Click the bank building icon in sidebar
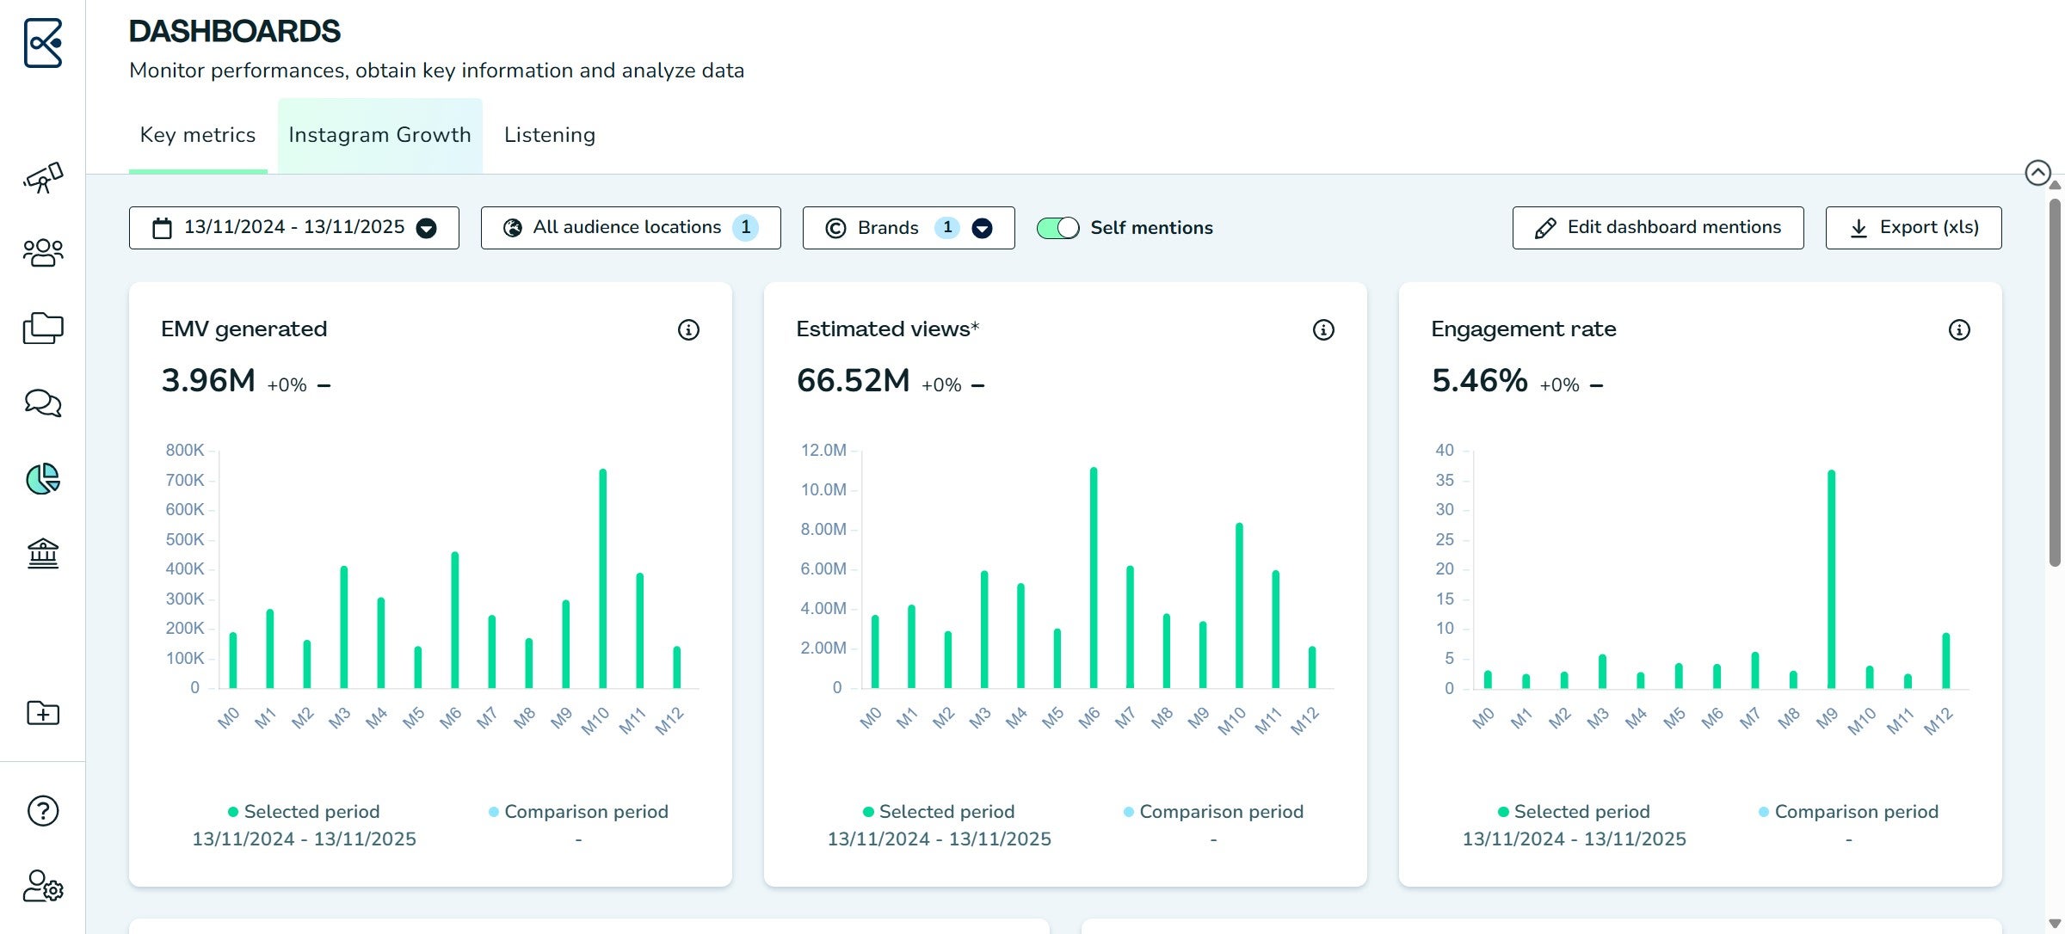The image size is (2065, 934). pyautogui.click(x=43, y=553)
